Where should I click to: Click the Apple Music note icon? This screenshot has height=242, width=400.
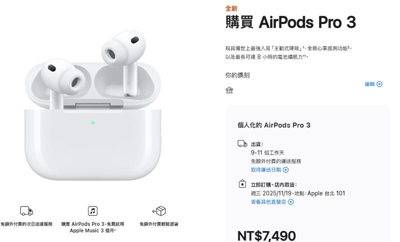92,211
